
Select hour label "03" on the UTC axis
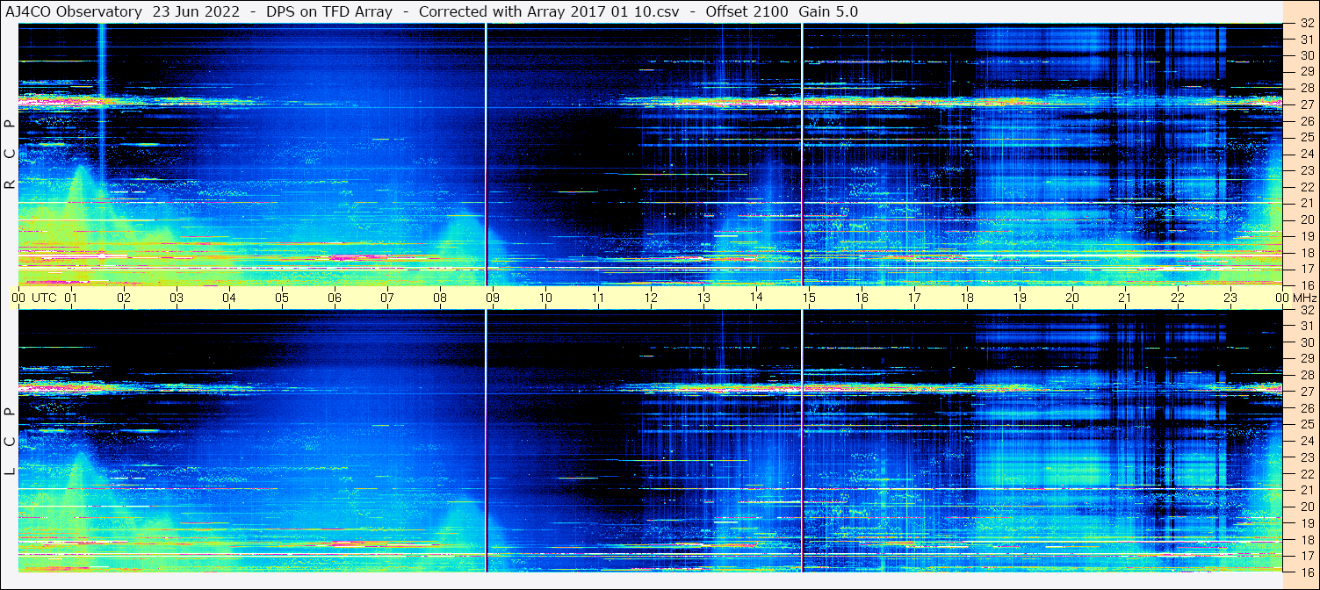[x=177, y=298]
